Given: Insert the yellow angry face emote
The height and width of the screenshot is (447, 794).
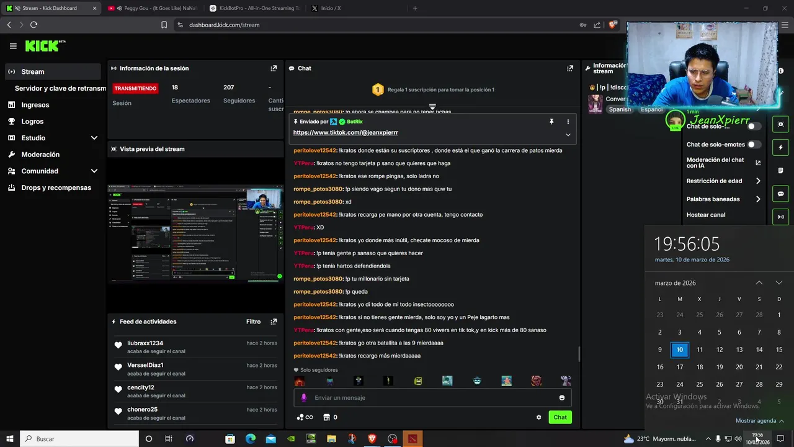Looking at the screenshot, I should click(x=418, y=381).
